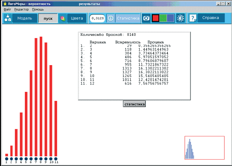Image resolution: width=232 pixels, height=166 pixels.
Task: Click the 0,3125 value field
Action: point(97,18)
